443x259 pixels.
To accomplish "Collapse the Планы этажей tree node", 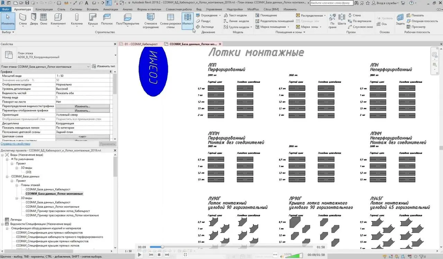I will (17, 185).
